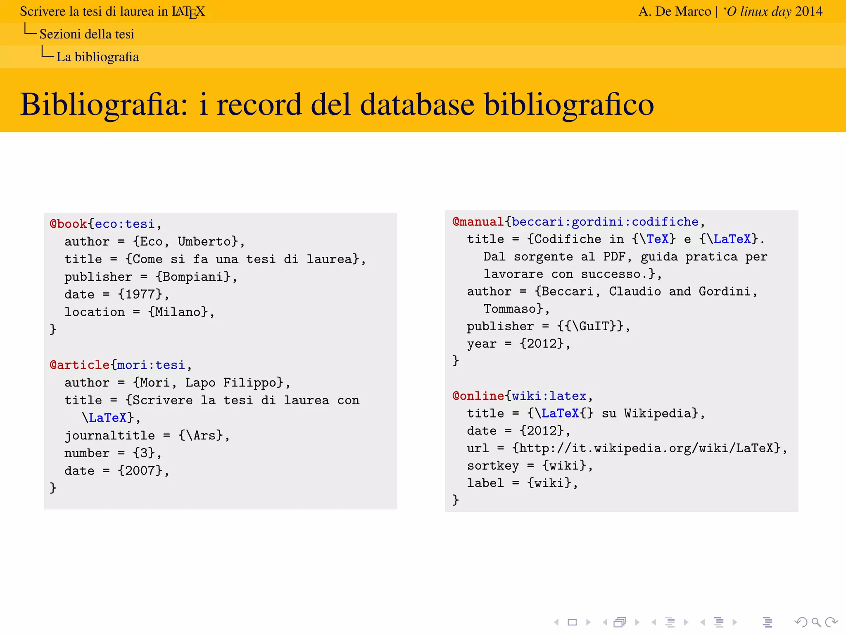This screenshot has height=635, width=846.
Task: Click the stacked frames icon in navigation bar
Action: pos(620,622)
